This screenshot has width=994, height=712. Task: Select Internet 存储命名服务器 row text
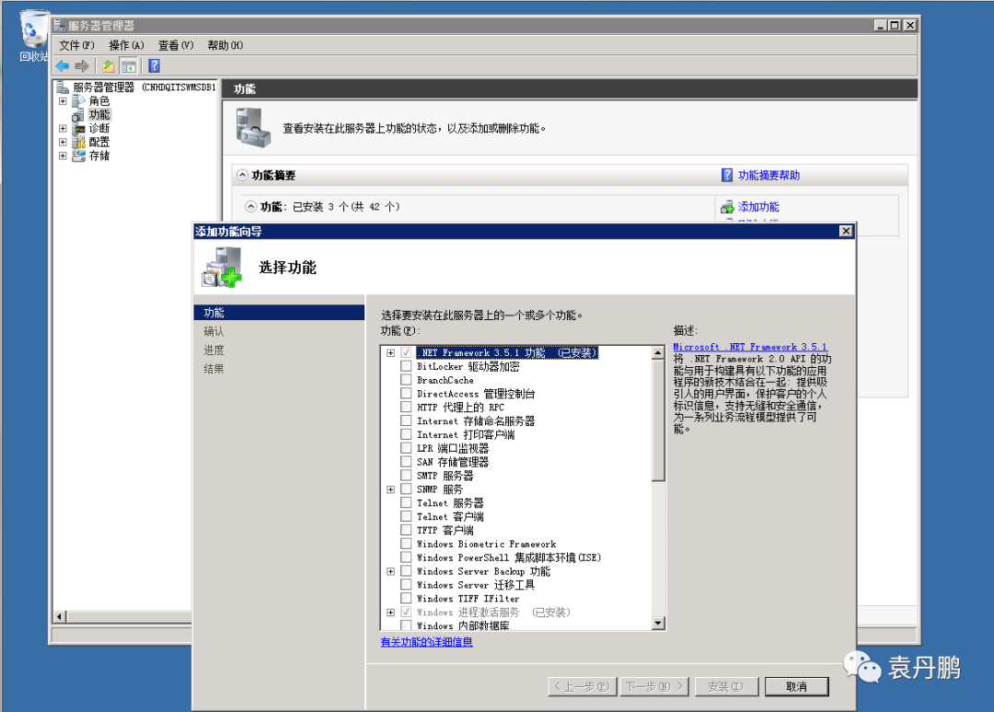[476, 420]
